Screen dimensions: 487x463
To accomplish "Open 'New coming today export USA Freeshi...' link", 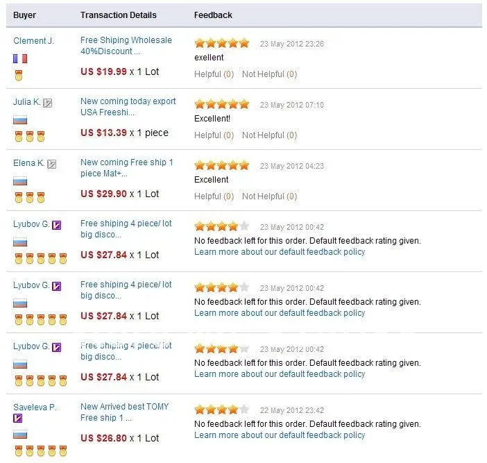I will 128,107.
